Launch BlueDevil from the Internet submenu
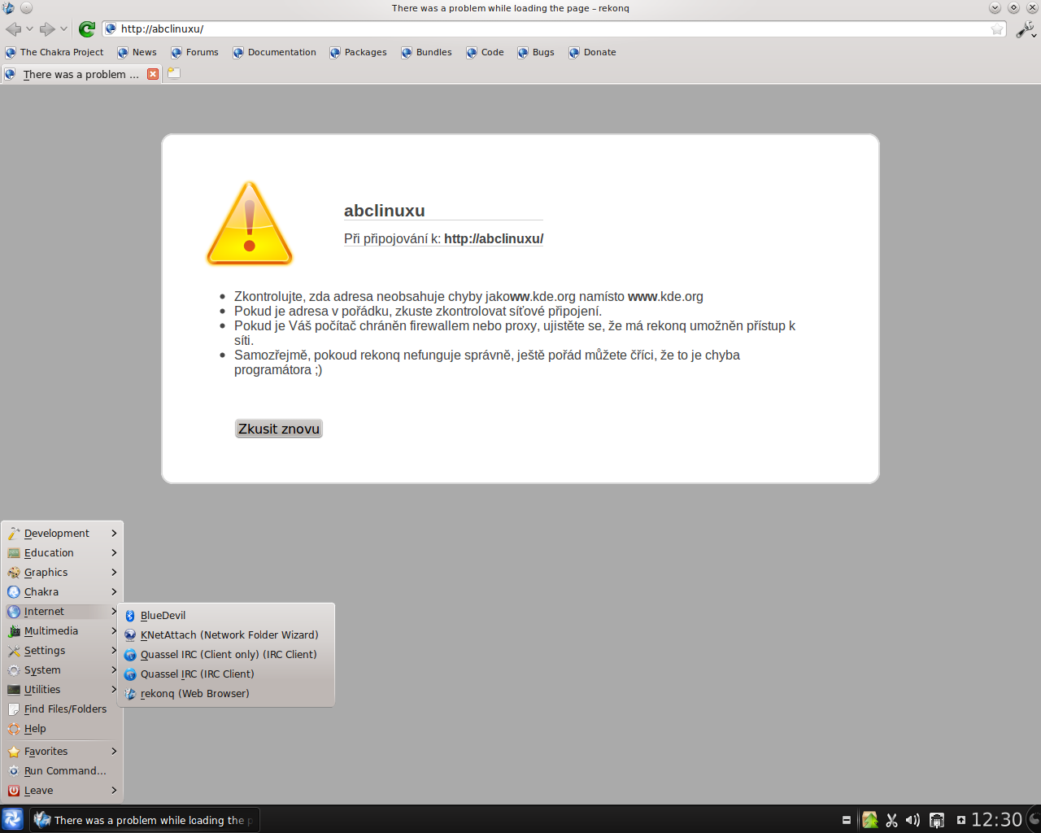1041x833 pixels. 227,616
